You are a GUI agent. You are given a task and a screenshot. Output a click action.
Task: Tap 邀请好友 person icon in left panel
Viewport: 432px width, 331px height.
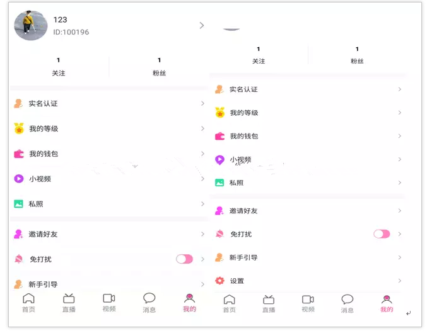pyautogui.click(x=18, y=234)
